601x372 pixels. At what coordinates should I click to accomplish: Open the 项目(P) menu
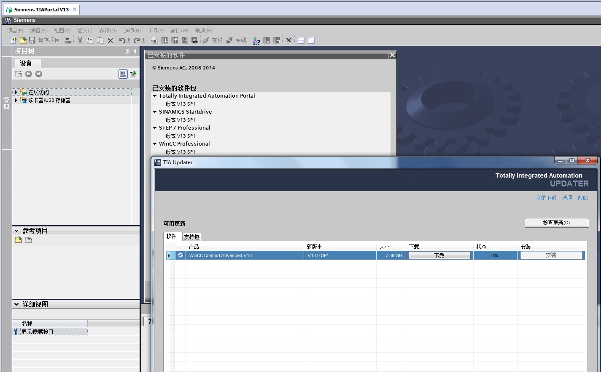[15, 31]
